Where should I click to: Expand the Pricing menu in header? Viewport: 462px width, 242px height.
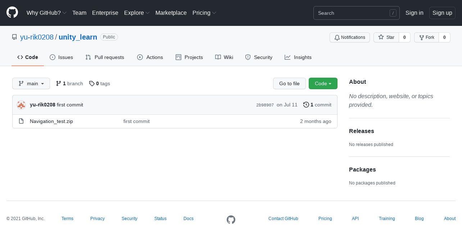pyautogui.click(x=204, y=13)
